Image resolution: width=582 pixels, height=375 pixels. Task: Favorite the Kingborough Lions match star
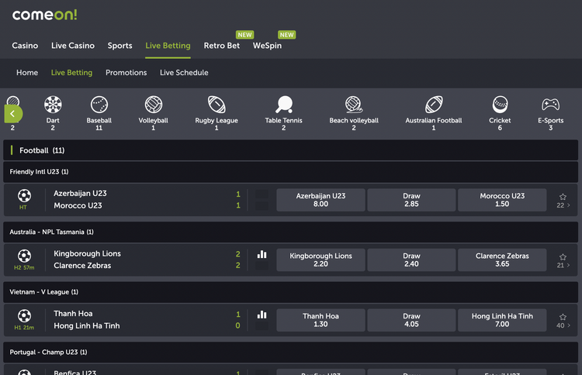[x=563, y=256]
